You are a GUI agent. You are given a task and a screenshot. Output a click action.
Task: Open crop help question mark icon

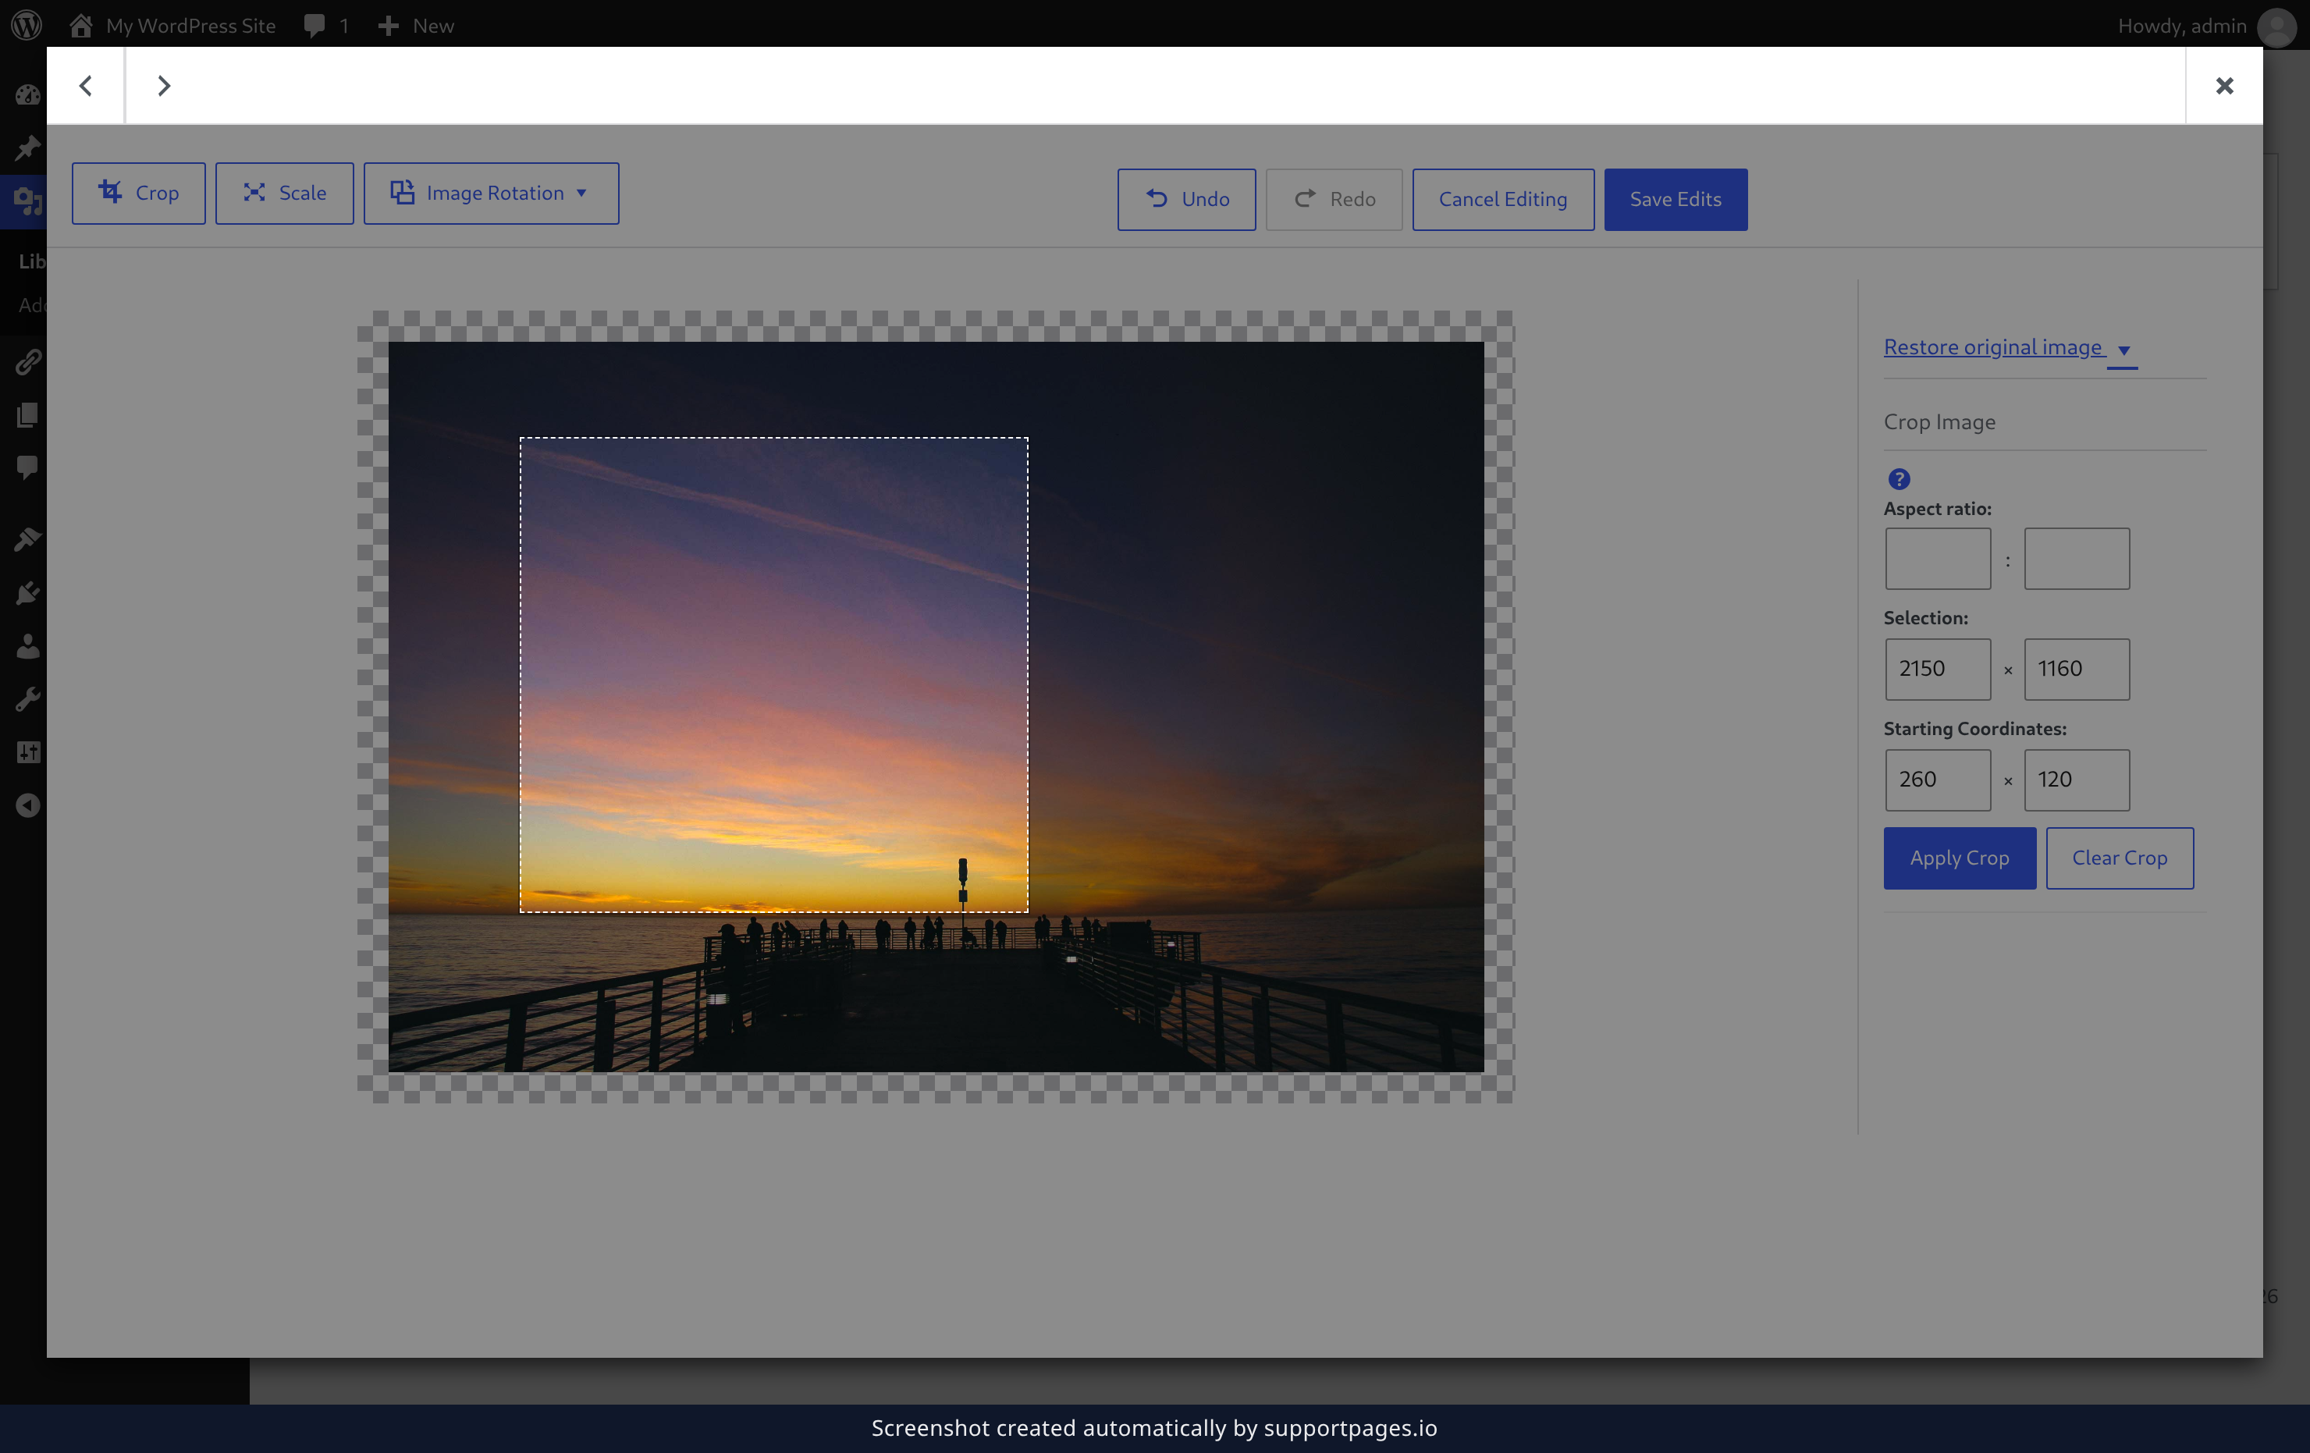click(1899, 478)
